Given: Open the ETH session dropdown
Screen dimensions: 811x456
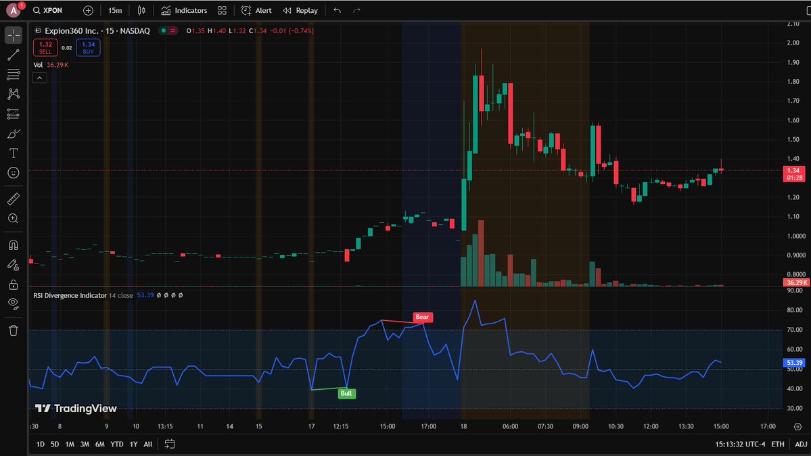Looking at the screenshot, I should [777, 444].
